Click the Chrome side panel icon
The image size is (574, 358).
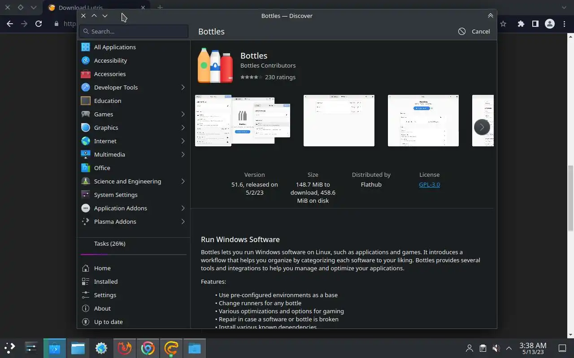pyautogui.click(x=535, y=24)
